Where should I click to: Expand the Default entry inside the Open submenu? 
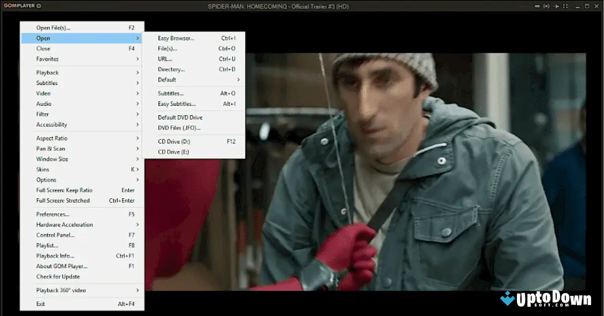(x=167, y=80)
